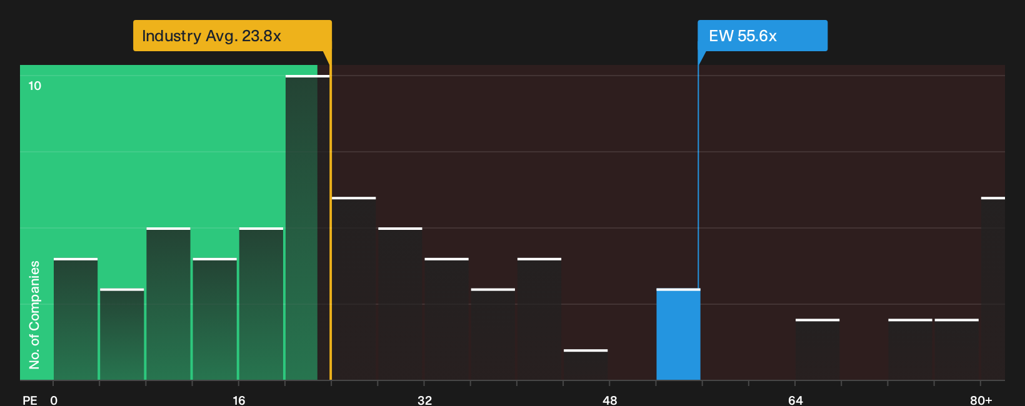Click the x-axis label 80+

pyautogui.click(x=981, y=400)
